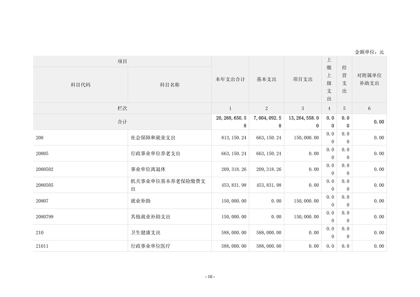Click the 经营支出 header cell

point(344,79)
